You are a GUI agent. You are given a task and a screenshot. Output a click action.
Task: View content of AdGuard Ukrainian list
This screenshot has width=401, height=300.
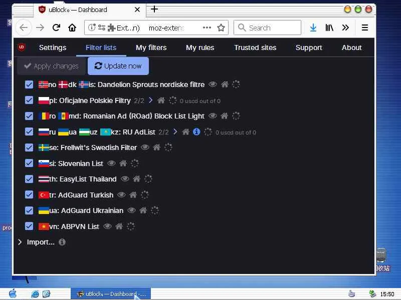[x=131, y=210]
